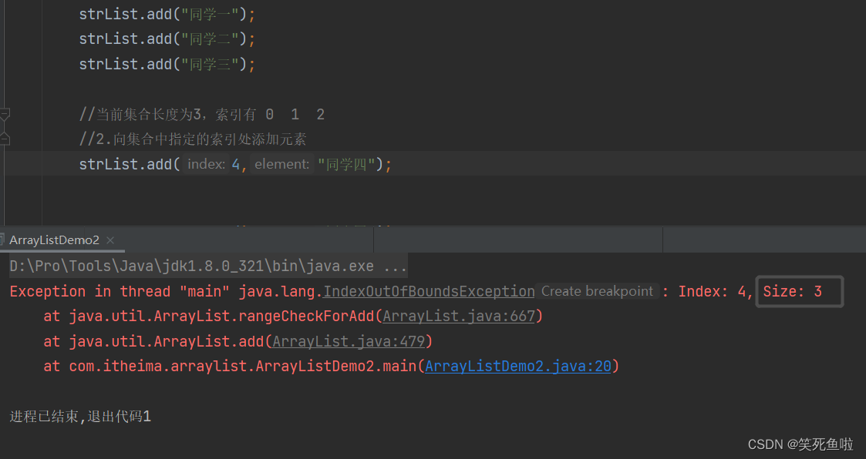Click the 同学四 string argument
The height and width of the screenshot is (459, 866).
click(345, 163)
